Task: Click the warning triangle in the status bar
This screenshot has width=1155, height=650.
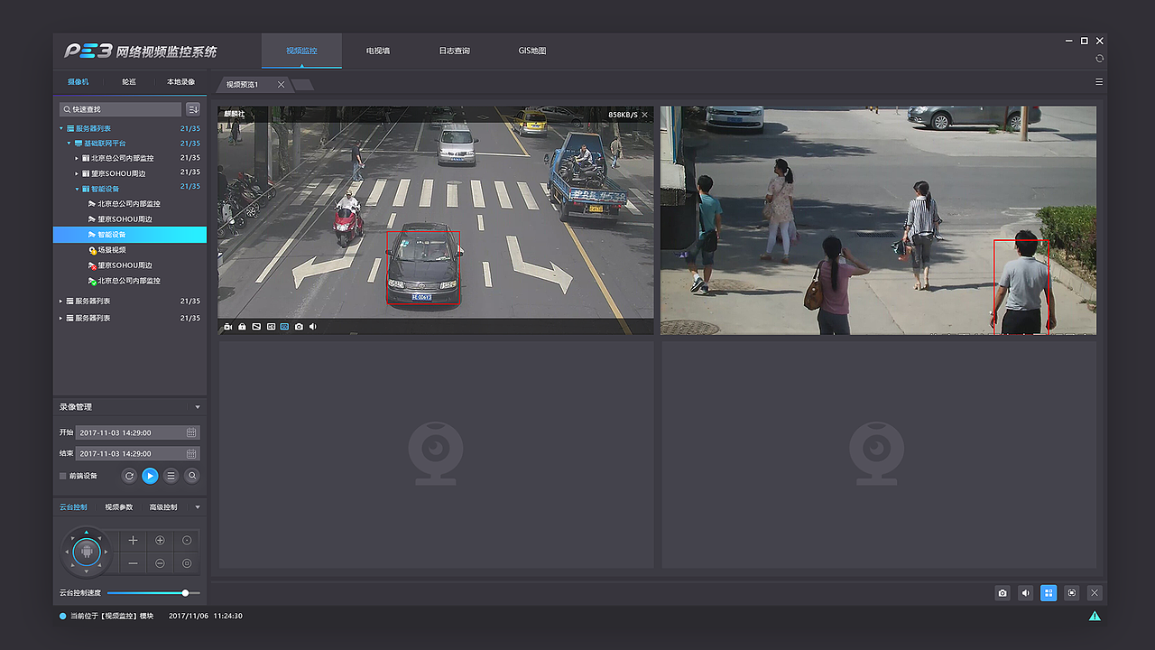Action: [1095, 616]
